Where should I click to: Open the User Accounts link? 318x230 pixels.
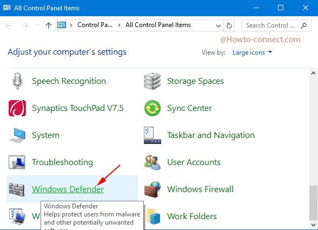(x=194, y=162)
